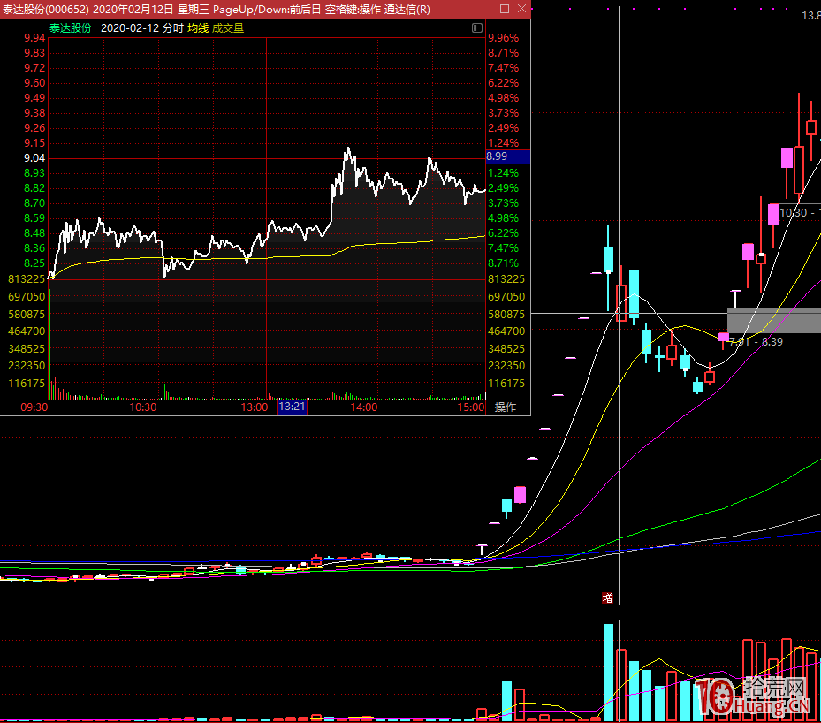This screenshot has height=723, width=821.
Task: Click the 2020-02-12 分时 date label
Action: click(x=142, y=28)
